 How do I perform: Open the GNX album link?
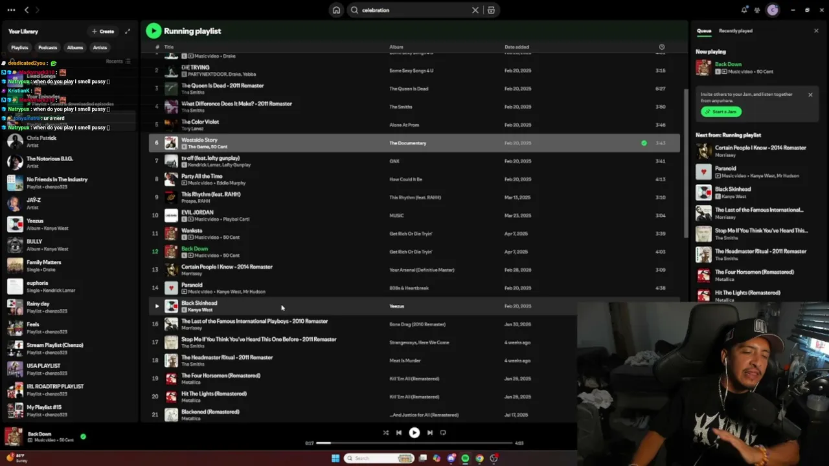point(394,161)
